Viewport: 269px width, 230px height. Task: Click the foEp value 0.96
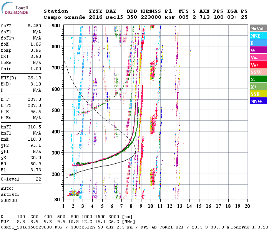point(35,50)
